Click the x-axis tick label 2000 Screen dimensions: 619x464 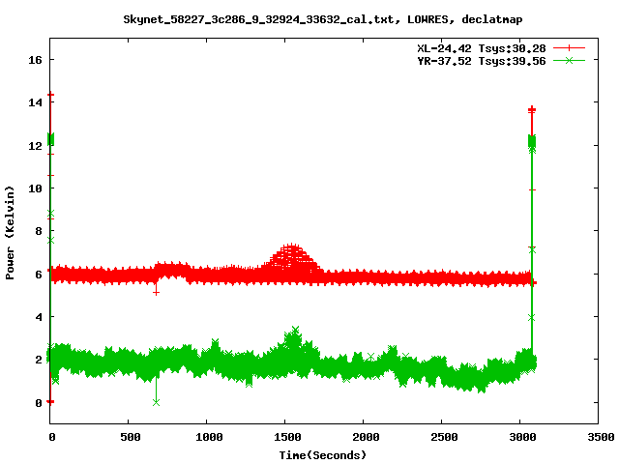point(366,437)
